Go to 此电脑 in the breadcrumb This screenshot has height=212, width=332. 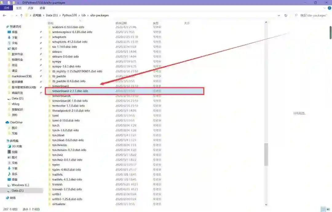tap(37, 15)
